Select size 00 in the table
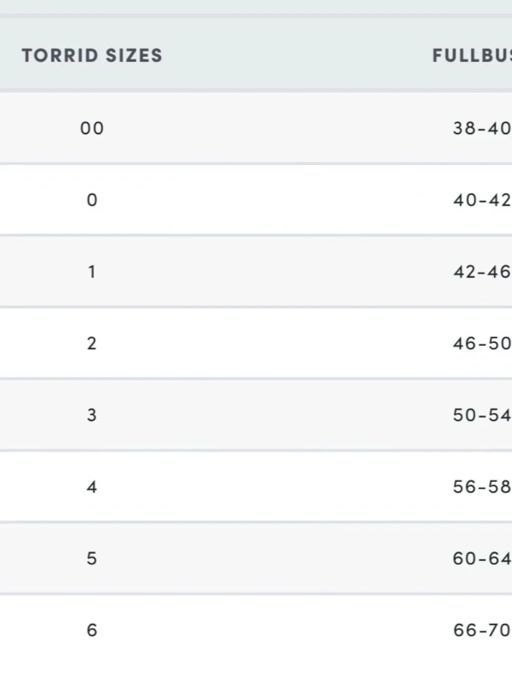 pyautogui.click(x=92, y=128)
